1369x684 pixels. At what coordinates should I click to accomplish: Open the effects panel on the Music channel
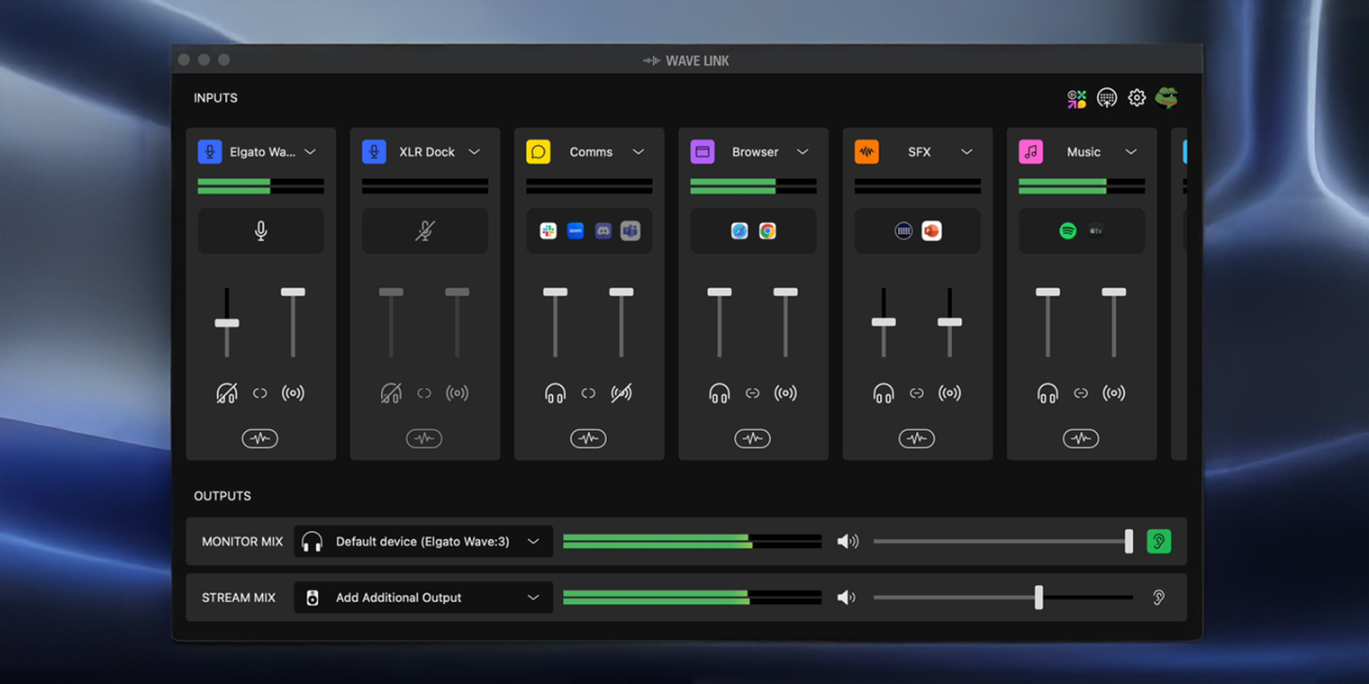point(1082,438)
